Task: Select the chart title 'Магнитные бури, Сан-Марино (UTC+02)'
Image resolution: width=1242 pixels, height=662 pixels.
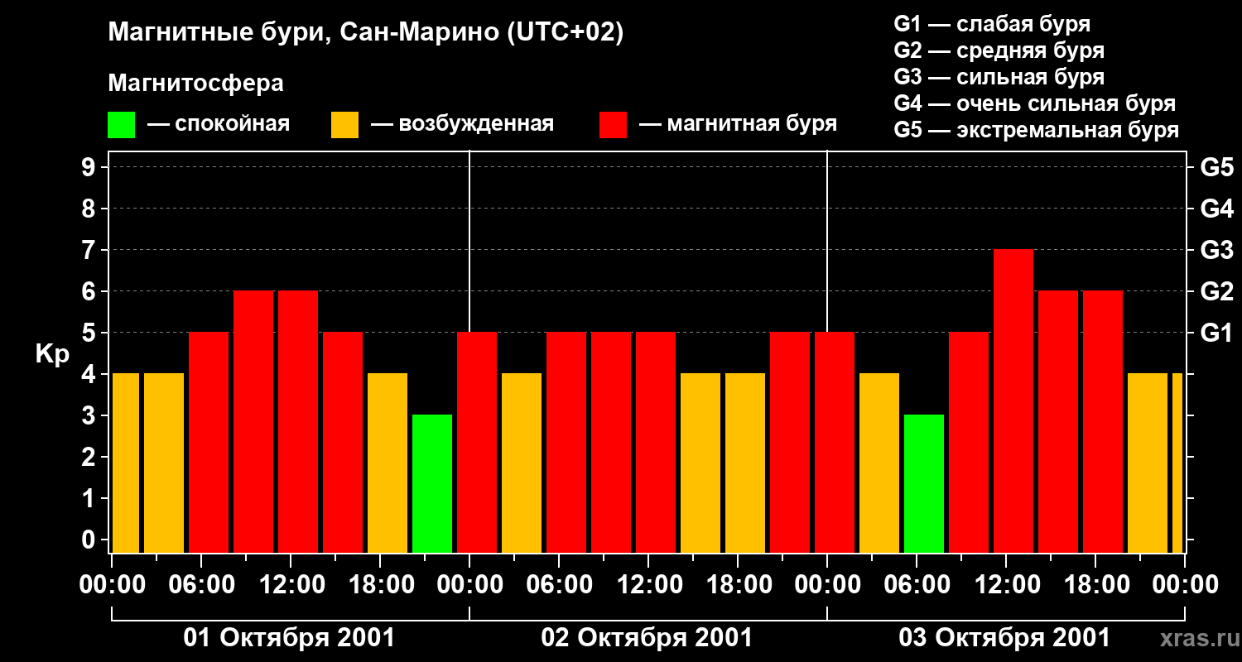Action: coord(365,33)
